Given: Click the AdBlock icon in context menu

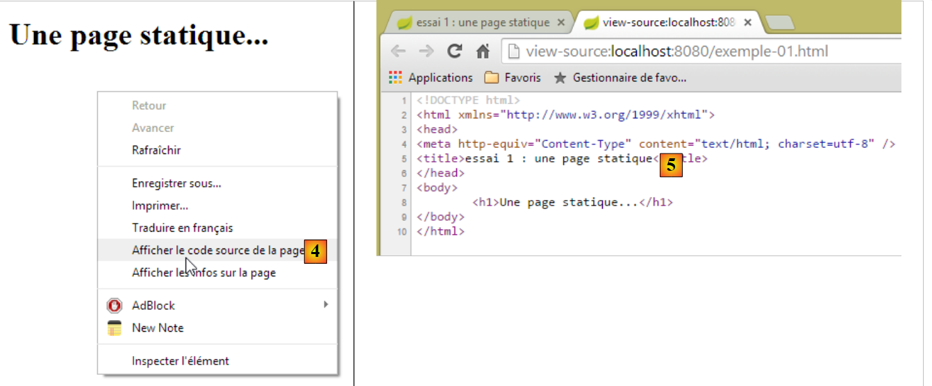Looking at the screenshot, I should [x=115, y=305].
